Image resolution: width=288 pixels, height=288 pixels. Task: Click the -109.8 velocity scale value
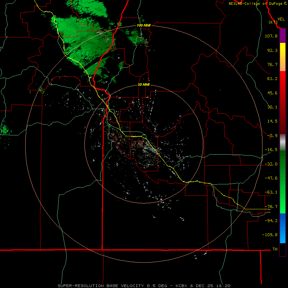point(270,235)
